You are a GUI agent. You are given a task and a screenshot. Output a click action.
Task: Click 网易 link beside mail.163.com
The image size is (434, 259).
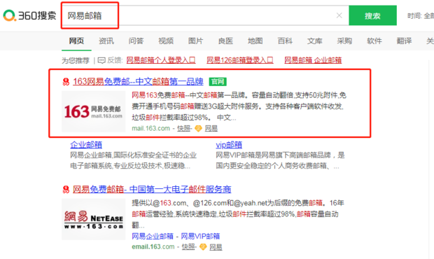211,128
